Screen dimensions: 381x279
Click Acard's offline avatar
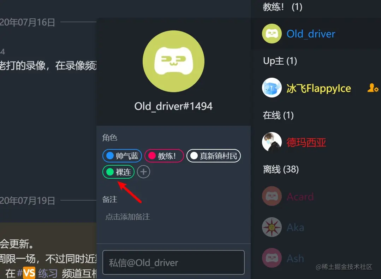[x=272, y=196]
